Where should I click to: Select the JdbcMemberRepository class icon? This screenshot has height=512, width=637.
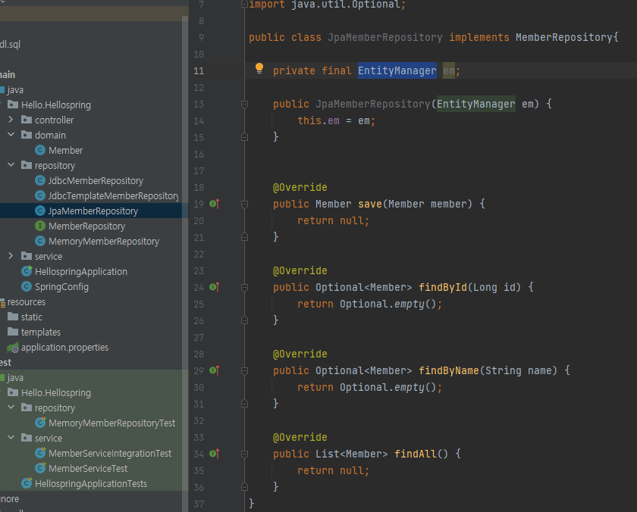point(39,180)
